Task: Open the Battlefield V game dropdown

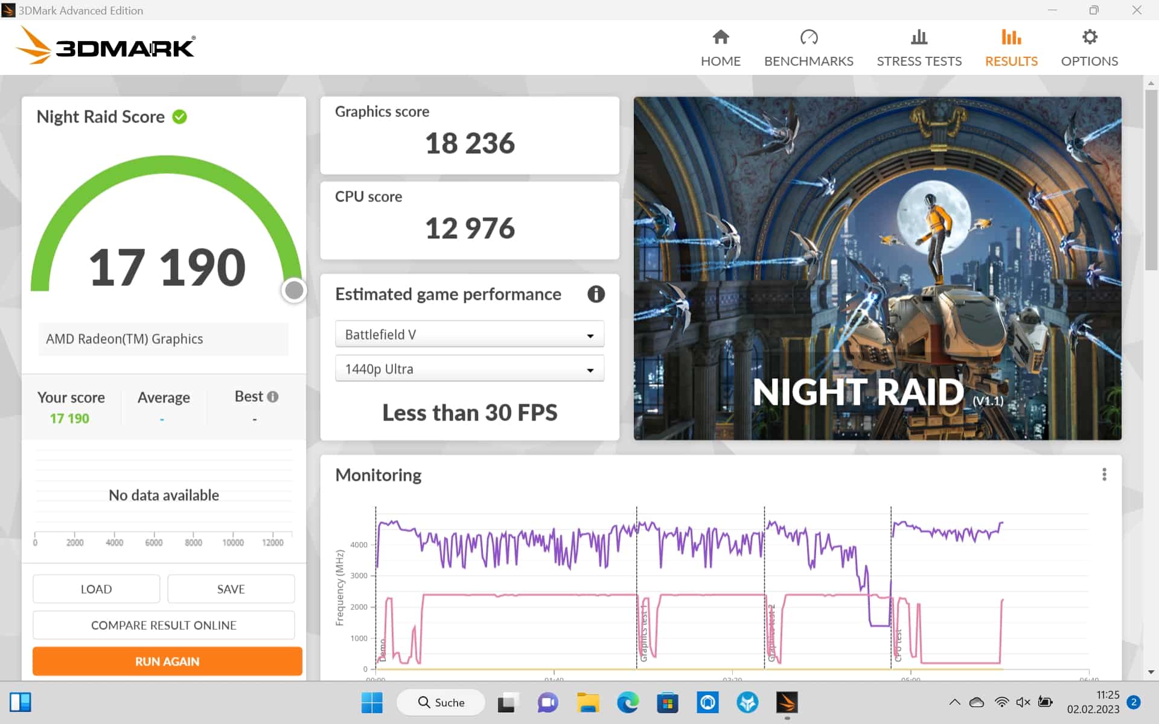Action: coord(469,334)
